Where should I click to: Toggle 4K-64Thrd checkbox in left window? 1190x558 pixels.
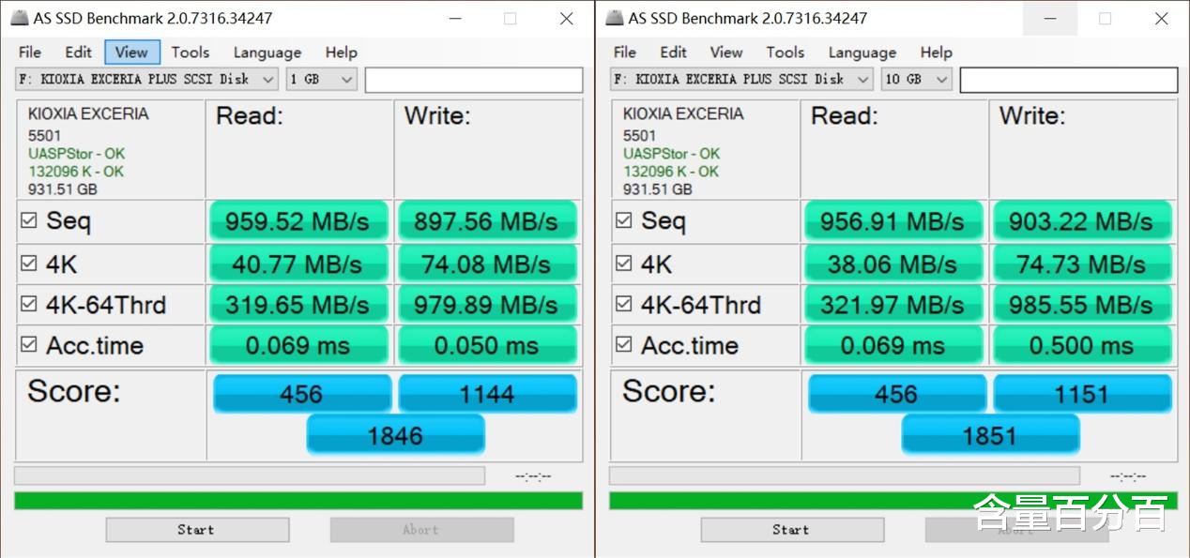point(29,304)
